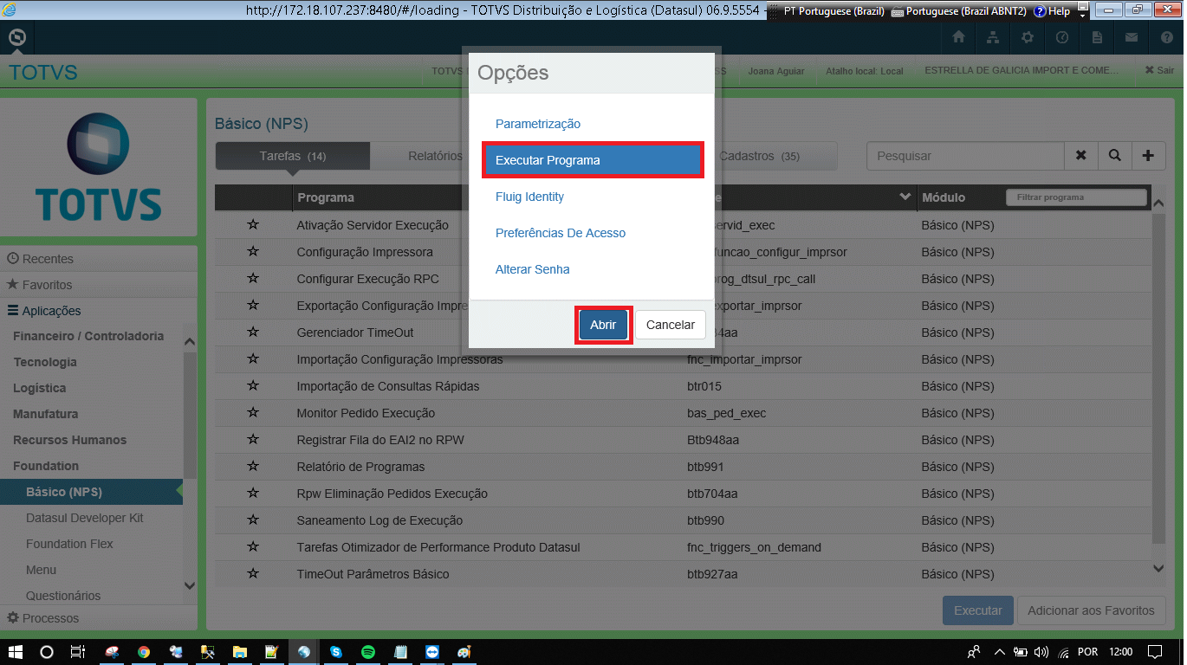Choose Alterar Senha option
1187x665 pixels.
tap(533, 269)
